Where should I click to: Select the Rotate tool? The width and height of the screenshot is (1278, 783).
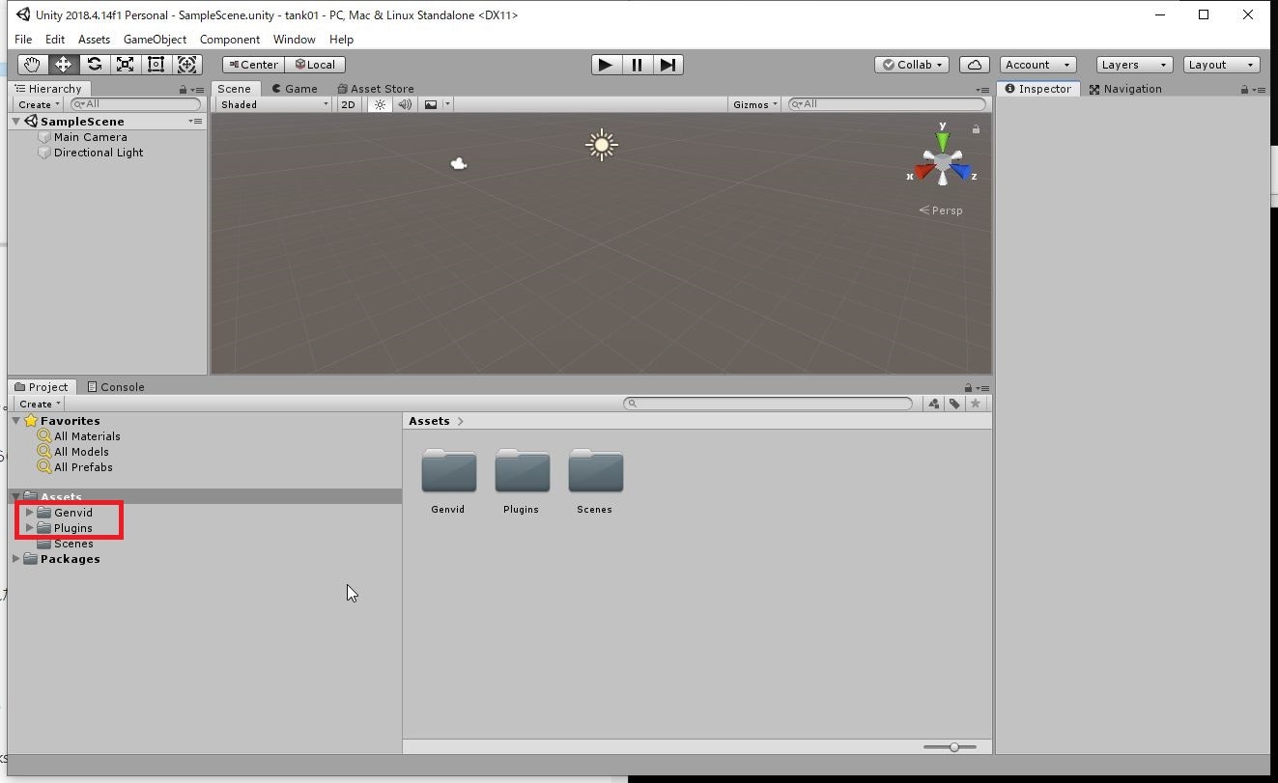[x=94, y=65]
